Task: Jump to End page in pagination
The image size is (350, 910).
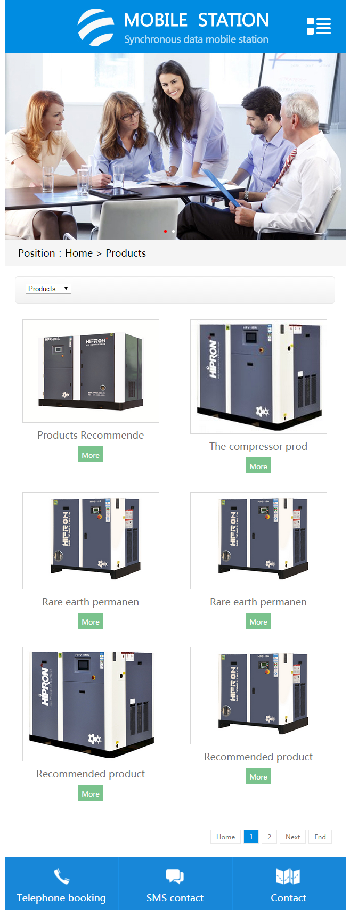Action: [x=320, y=837]
